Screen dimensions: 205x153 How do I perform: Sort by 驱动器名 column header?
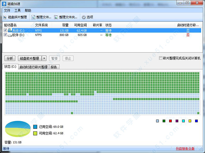click(x=10, y=25)
